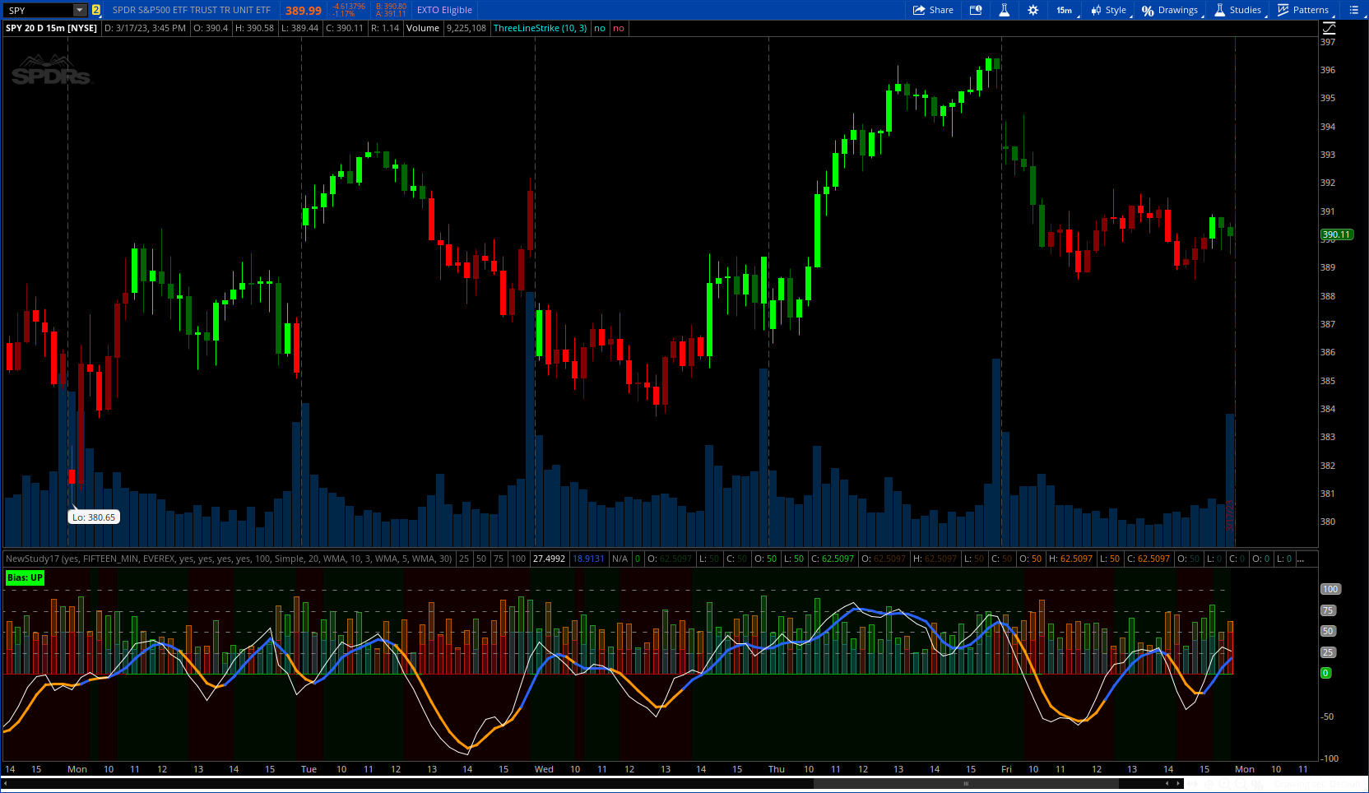
Task: Expand the 15m timeframe dropdown
Action: click(x=1065, y=10)
